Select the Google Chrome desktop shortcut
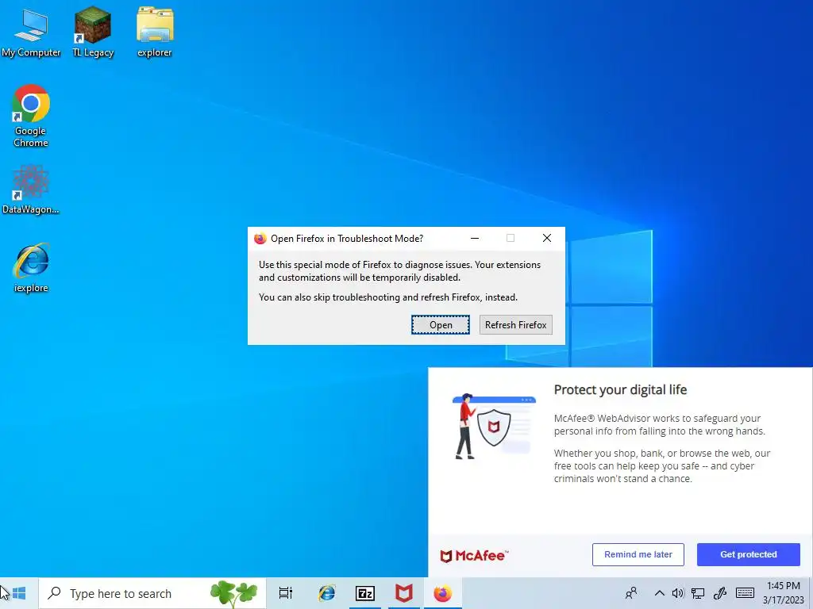The image size is (813, 609). coord(31,116)
